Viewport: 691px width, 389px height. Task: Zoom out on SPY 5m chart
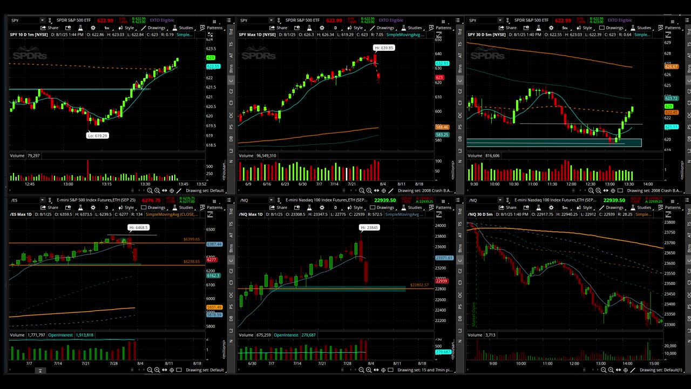(591, 190)
